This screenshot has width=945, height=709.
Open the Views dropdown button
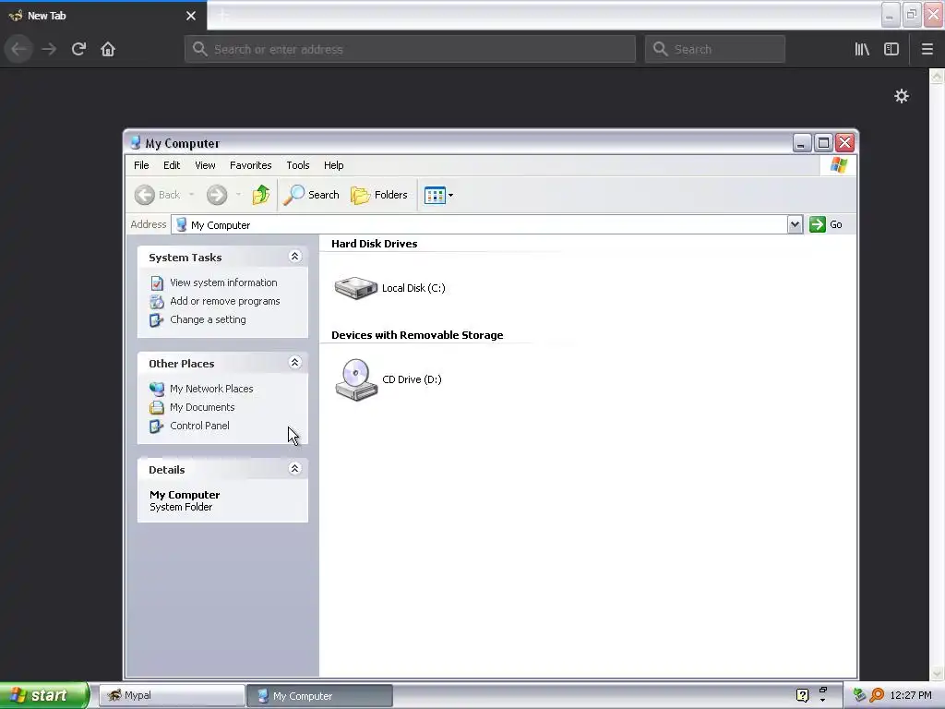(438, 195)
